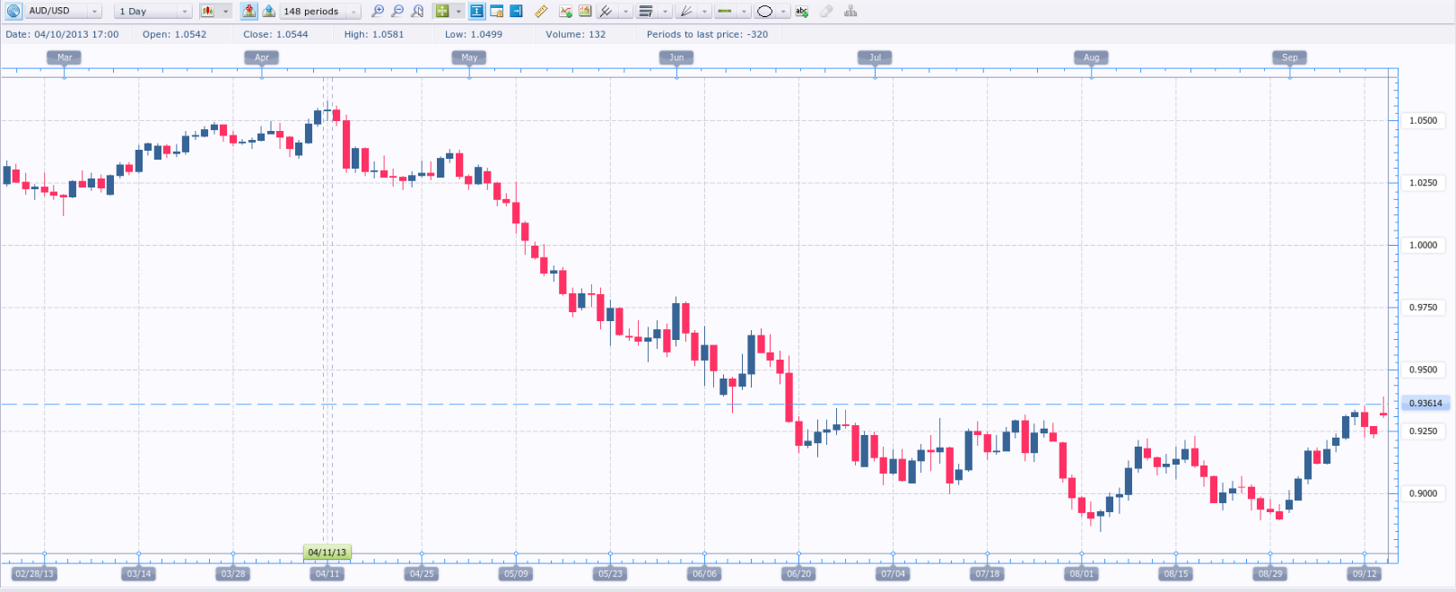This screenshot has width=1456, height=592.
Task: Click the zoom in magnifier icon
Action: [x=378, y=11]
